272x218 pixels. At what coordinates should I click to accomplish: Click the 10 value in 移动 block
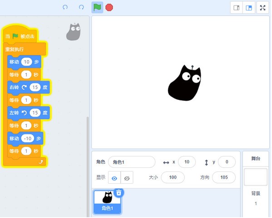coord(26,62)
